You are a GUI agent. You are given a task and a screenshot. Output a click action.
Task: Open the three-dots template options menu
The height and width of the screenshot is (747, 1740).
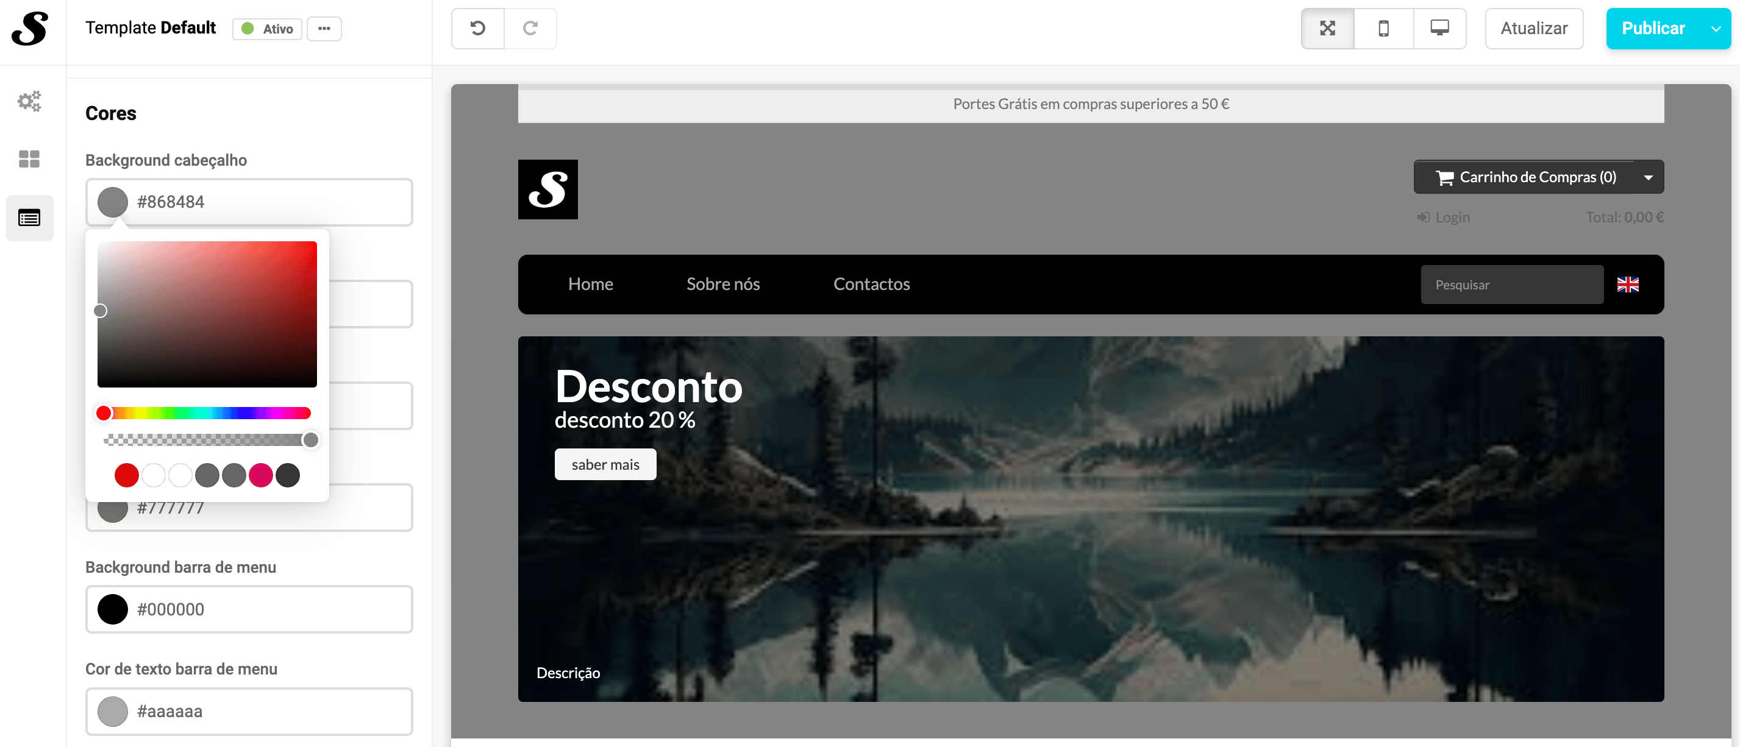[324, 29]
